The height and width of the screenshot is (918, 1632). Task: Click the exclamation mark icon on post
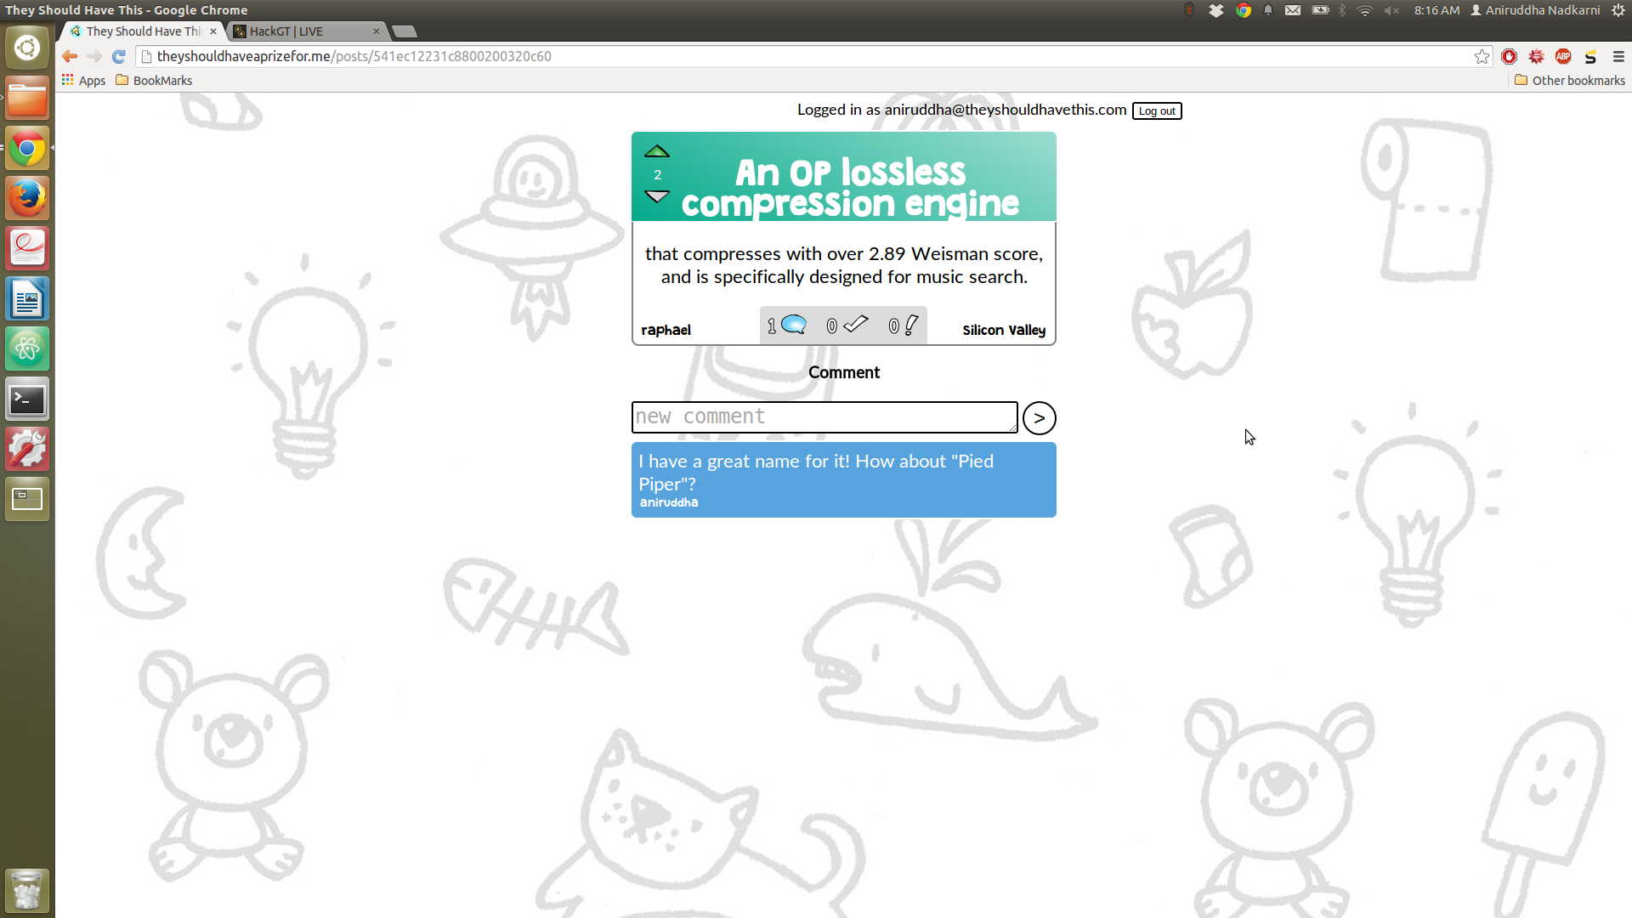911,325
